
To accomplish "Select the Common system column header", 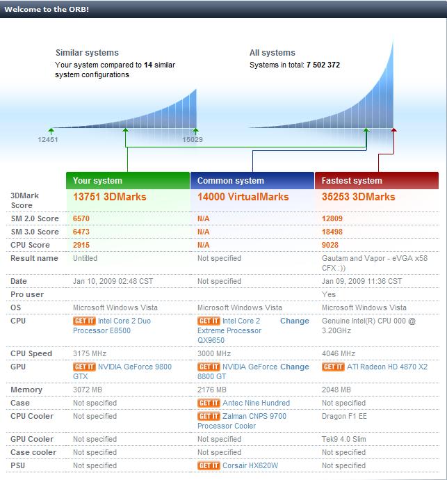I will (252, 181).
